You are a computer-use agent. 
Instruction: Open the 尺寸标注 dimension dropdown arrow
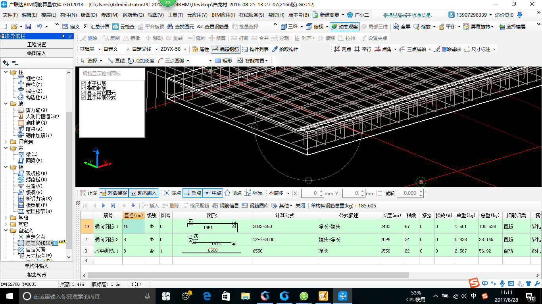click(494, 49)
